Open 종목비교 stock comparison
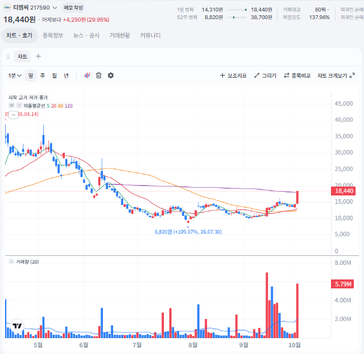Image resolution: width=364 pixels, height=354 pixels. point(297,75)
